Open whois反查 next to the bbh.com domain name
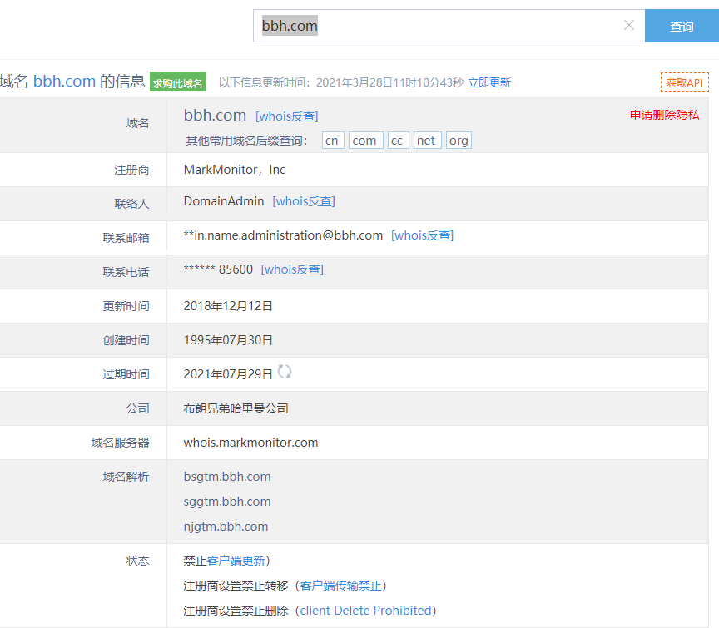 [286, 116]
